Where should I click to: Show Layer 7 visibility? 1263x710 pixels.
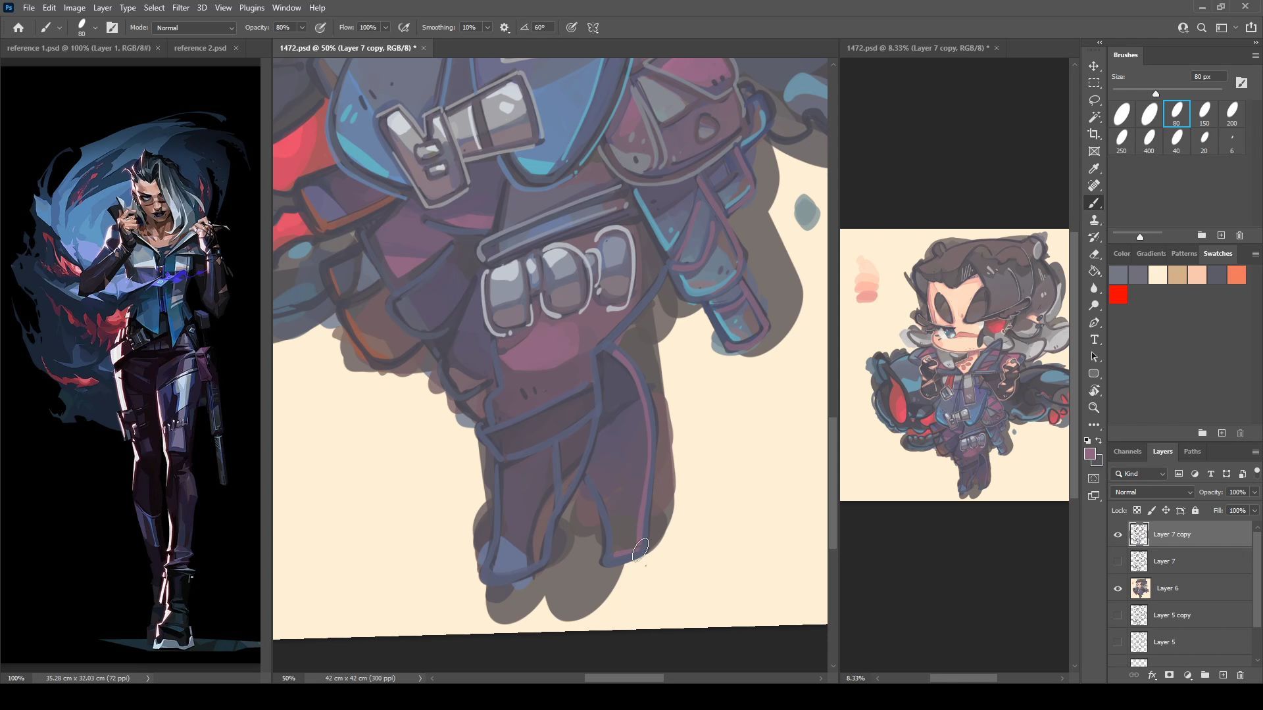point(1118,561)
